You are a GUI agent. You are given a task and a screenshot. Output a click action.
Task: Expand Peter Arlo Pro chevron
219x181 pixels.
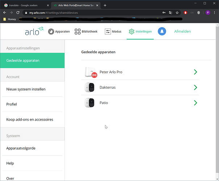195,72
